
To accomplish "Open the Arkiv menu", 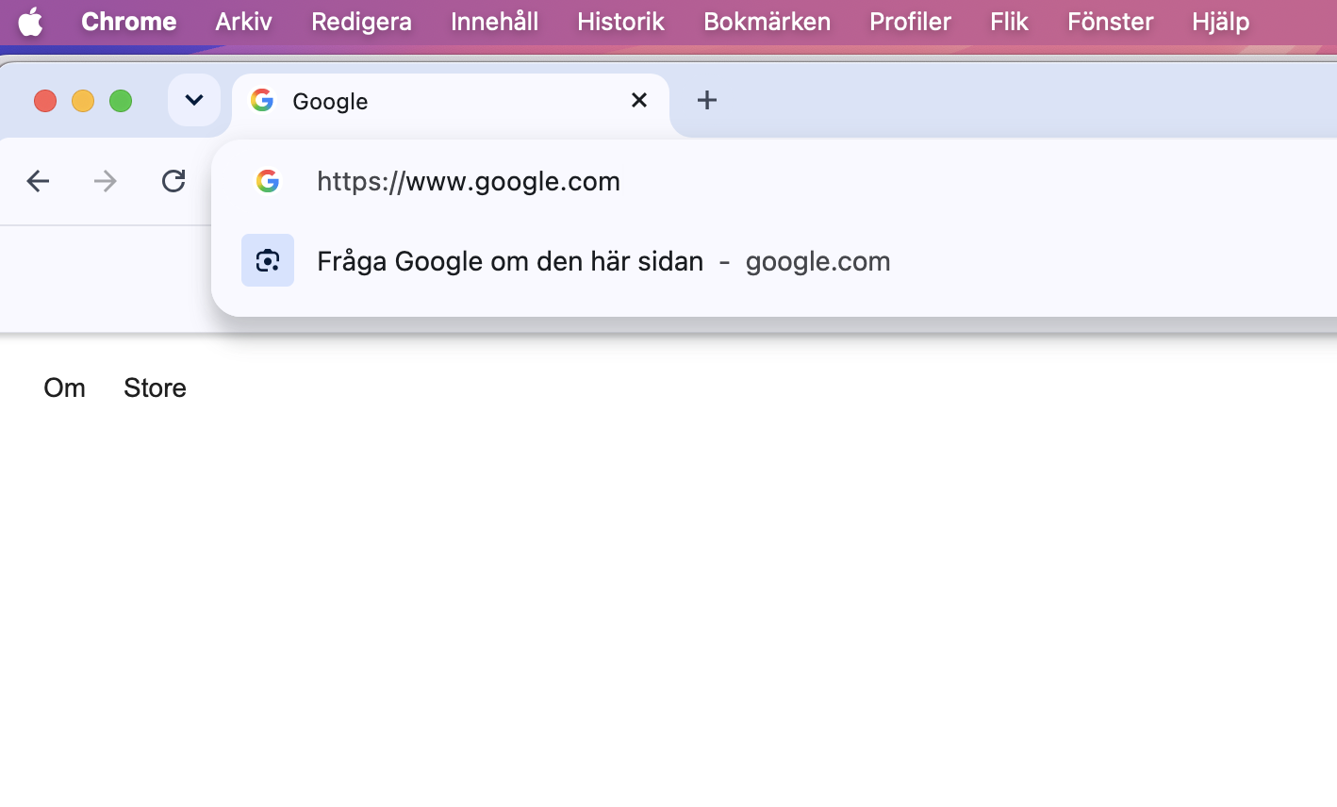I will tap(243, 21).
